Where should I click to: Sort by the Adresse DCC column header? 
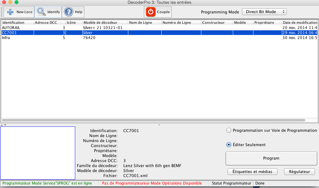(x=50, y=22)
